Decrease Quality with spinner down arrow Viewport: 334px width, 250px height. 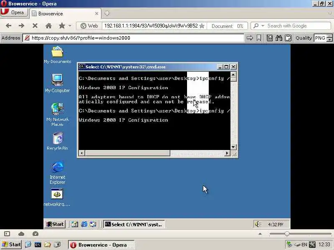coord(329,40)
